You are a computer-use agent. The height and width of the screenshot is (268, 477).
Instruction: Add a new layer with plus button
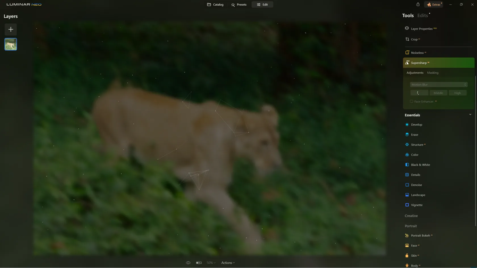tap(11, 29)
